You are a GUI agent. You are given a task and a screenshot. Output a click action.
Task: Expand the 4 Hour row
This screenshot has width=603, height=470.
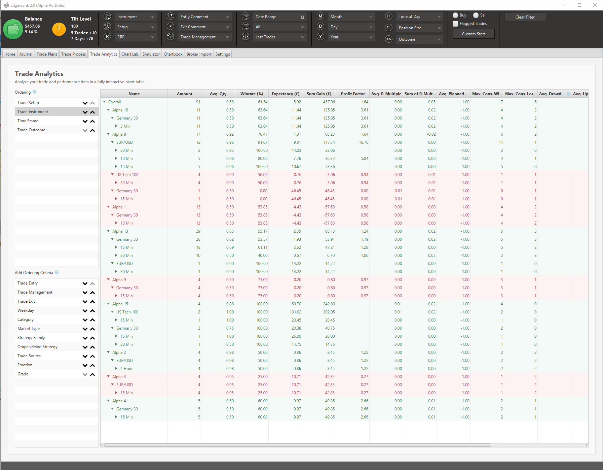116,368
